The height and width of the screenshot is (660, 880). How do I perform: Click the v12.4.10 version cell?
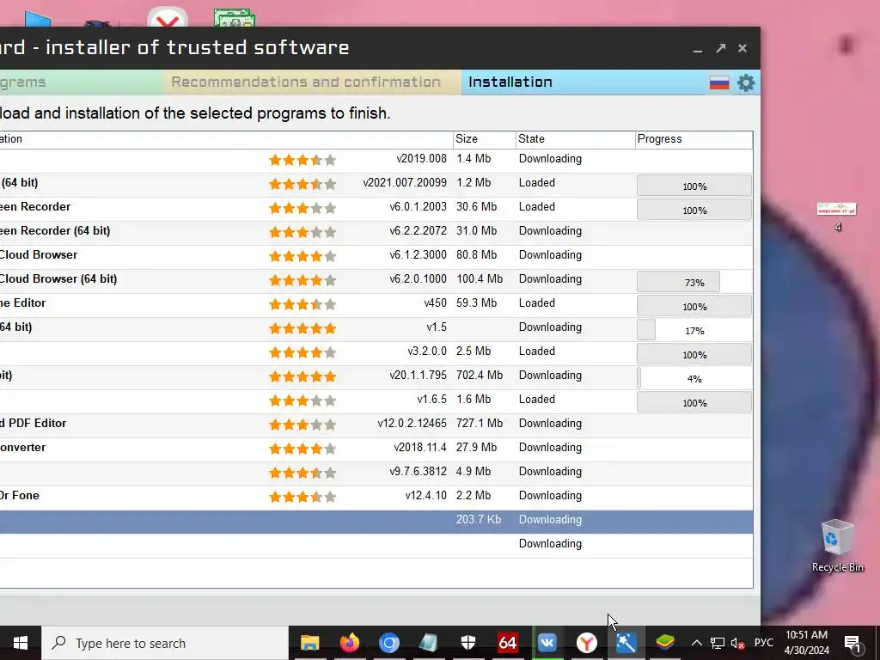point(426,496)
